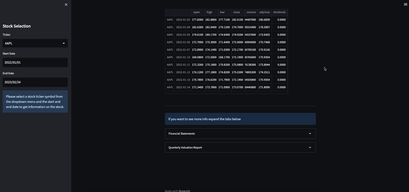The width and height of the screenshot is (409, 192).
Task: Click the Stock Selection heading
Action: [x=17, y=26]
